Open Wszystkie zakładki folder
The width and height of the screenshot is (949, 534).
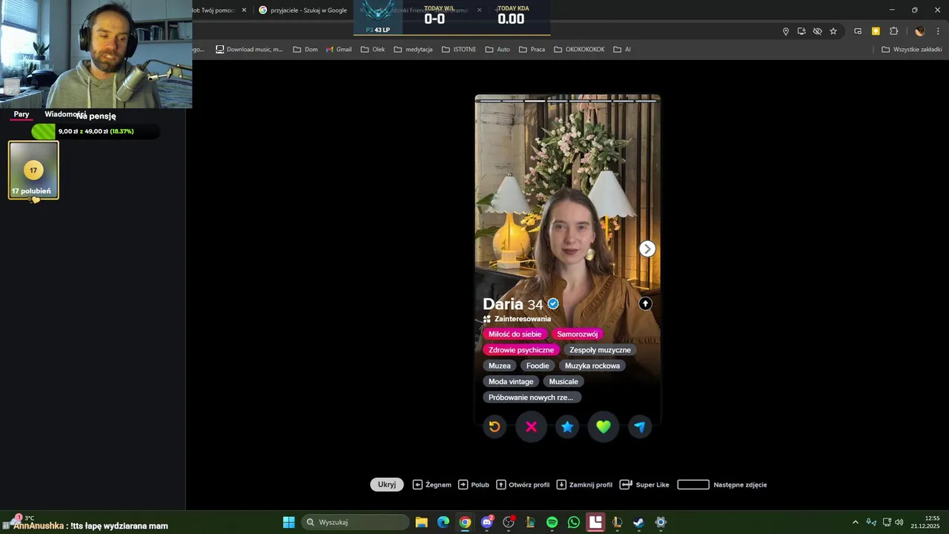912,50
